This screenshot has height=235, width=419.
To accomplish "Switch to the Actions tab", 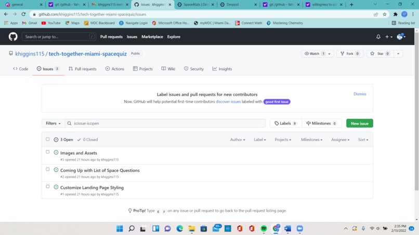I will pos(115,69).
